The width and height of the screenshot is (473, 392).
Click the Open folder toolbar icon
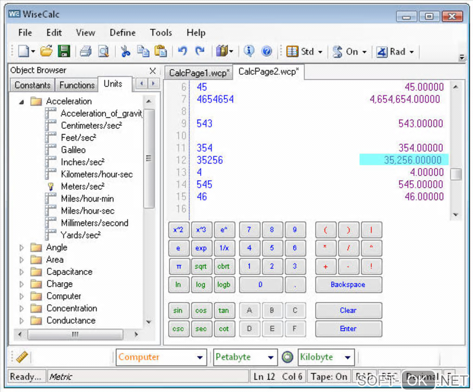[x=46, y=51]
